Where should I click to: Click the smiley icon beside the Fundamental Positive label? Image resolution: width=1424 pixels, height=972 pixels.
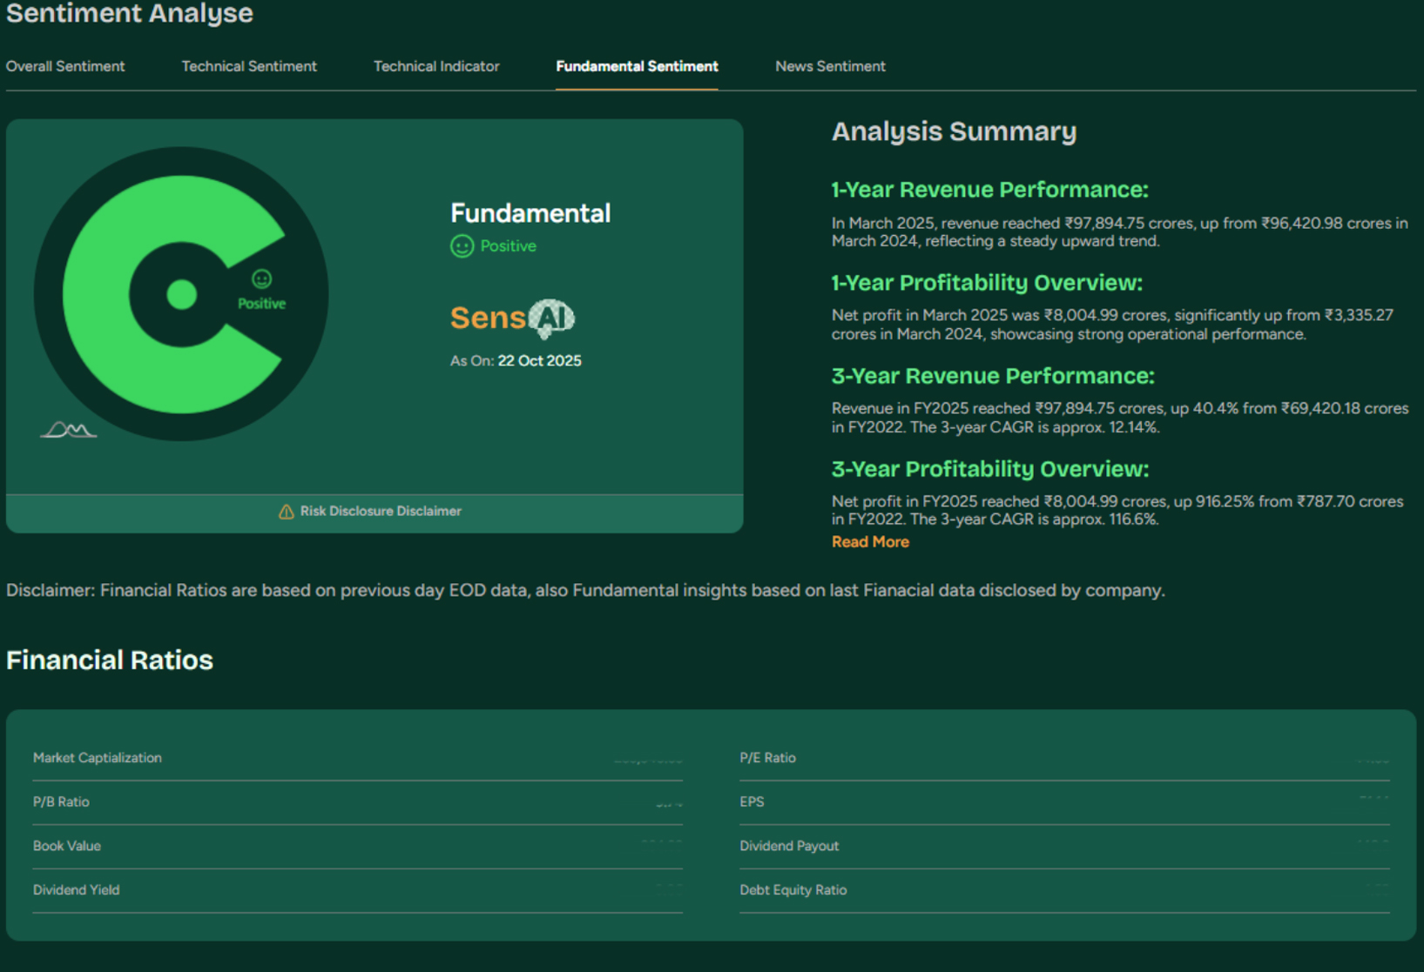462,246
